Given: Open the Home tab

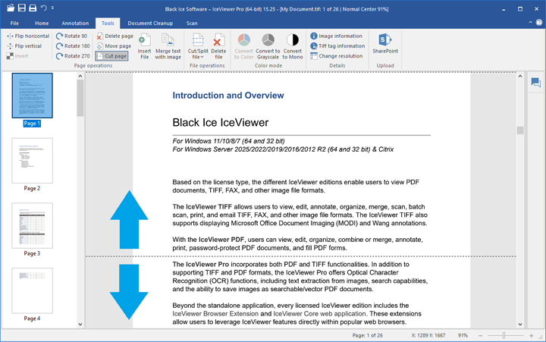Looking at the screenshot, I should [42, 24].
